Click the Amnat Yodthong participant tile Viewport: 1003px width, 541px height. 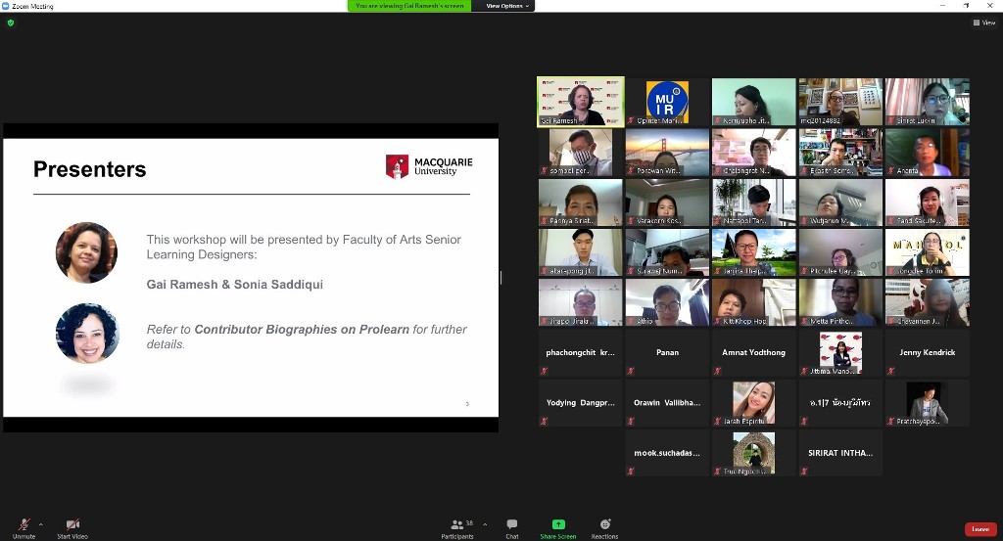pyautogui.click(x=753, y=352)
